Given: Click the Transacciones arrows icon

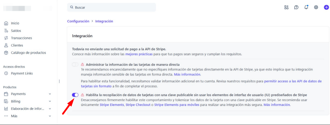Looking at the screenshot, I should coord(6,38).
